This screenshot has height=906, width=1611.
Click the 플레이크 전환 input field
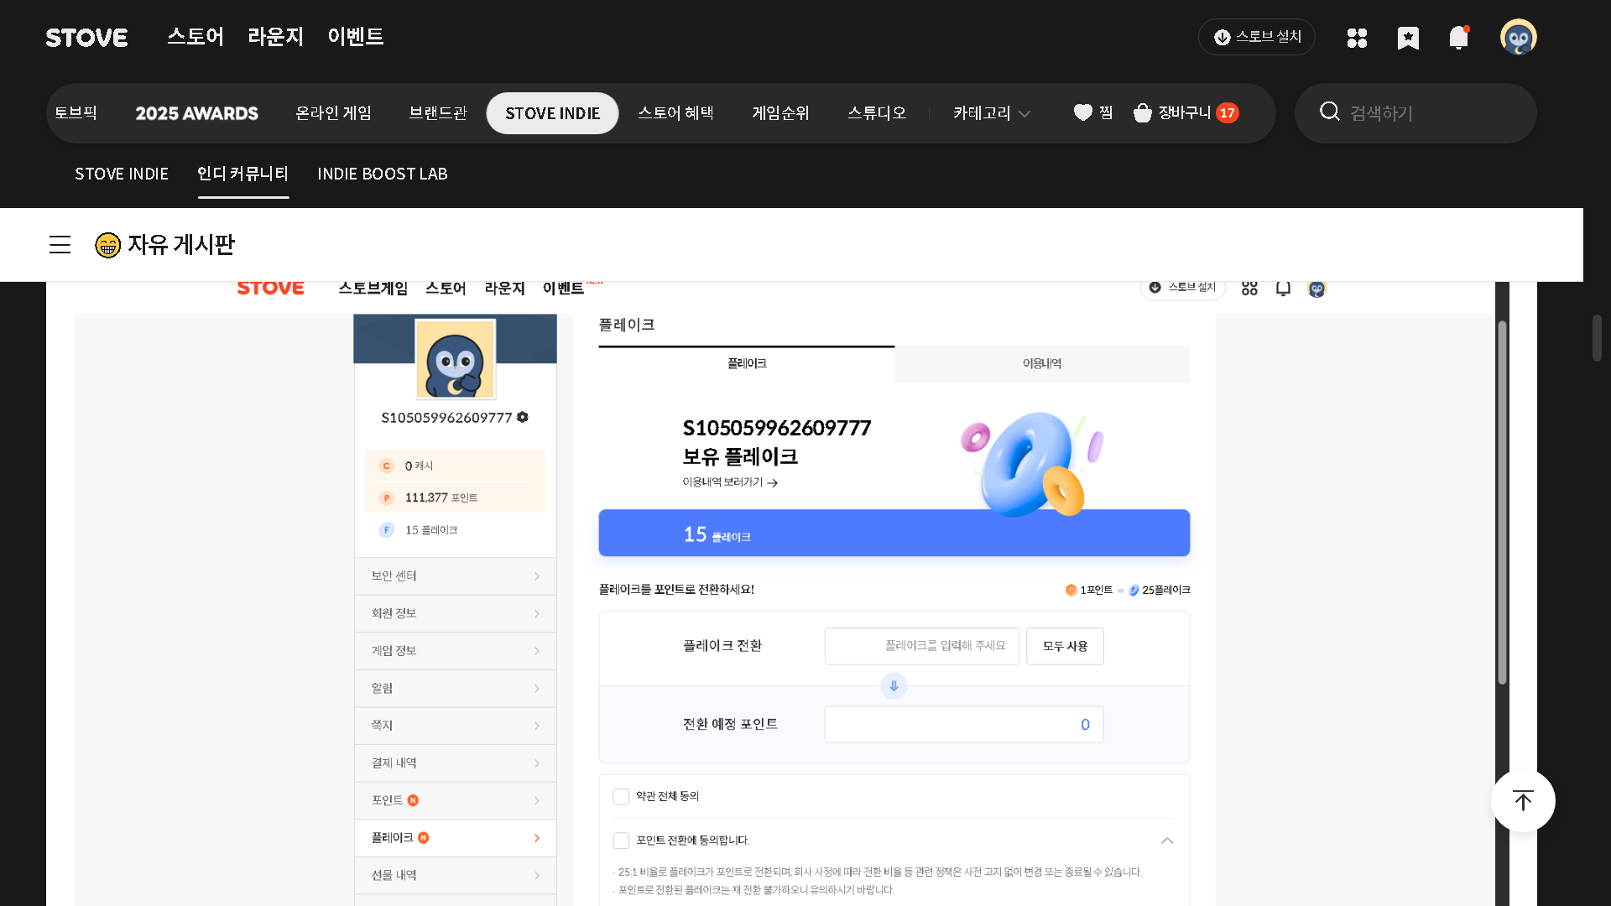[x=921, y=646]
